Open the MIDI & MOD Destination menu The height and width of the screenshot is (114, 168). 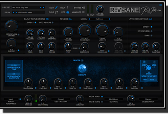148,99
